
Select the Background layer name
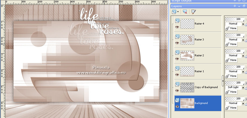pos(201,103)
